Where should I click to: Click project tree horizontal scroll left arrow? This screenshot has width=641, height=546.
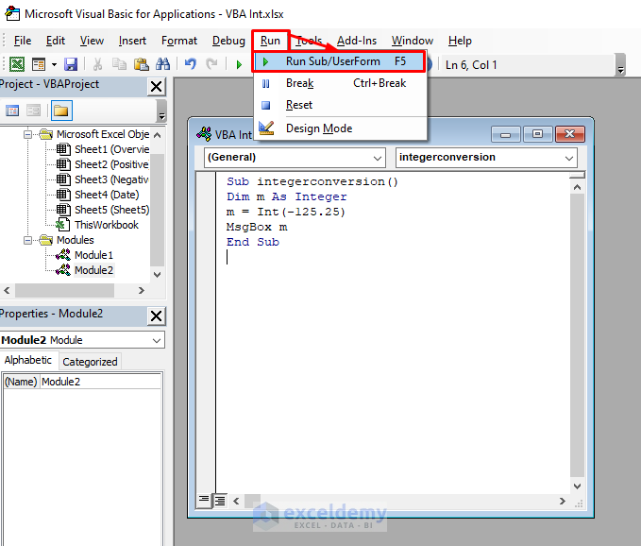tap(7, 290)
